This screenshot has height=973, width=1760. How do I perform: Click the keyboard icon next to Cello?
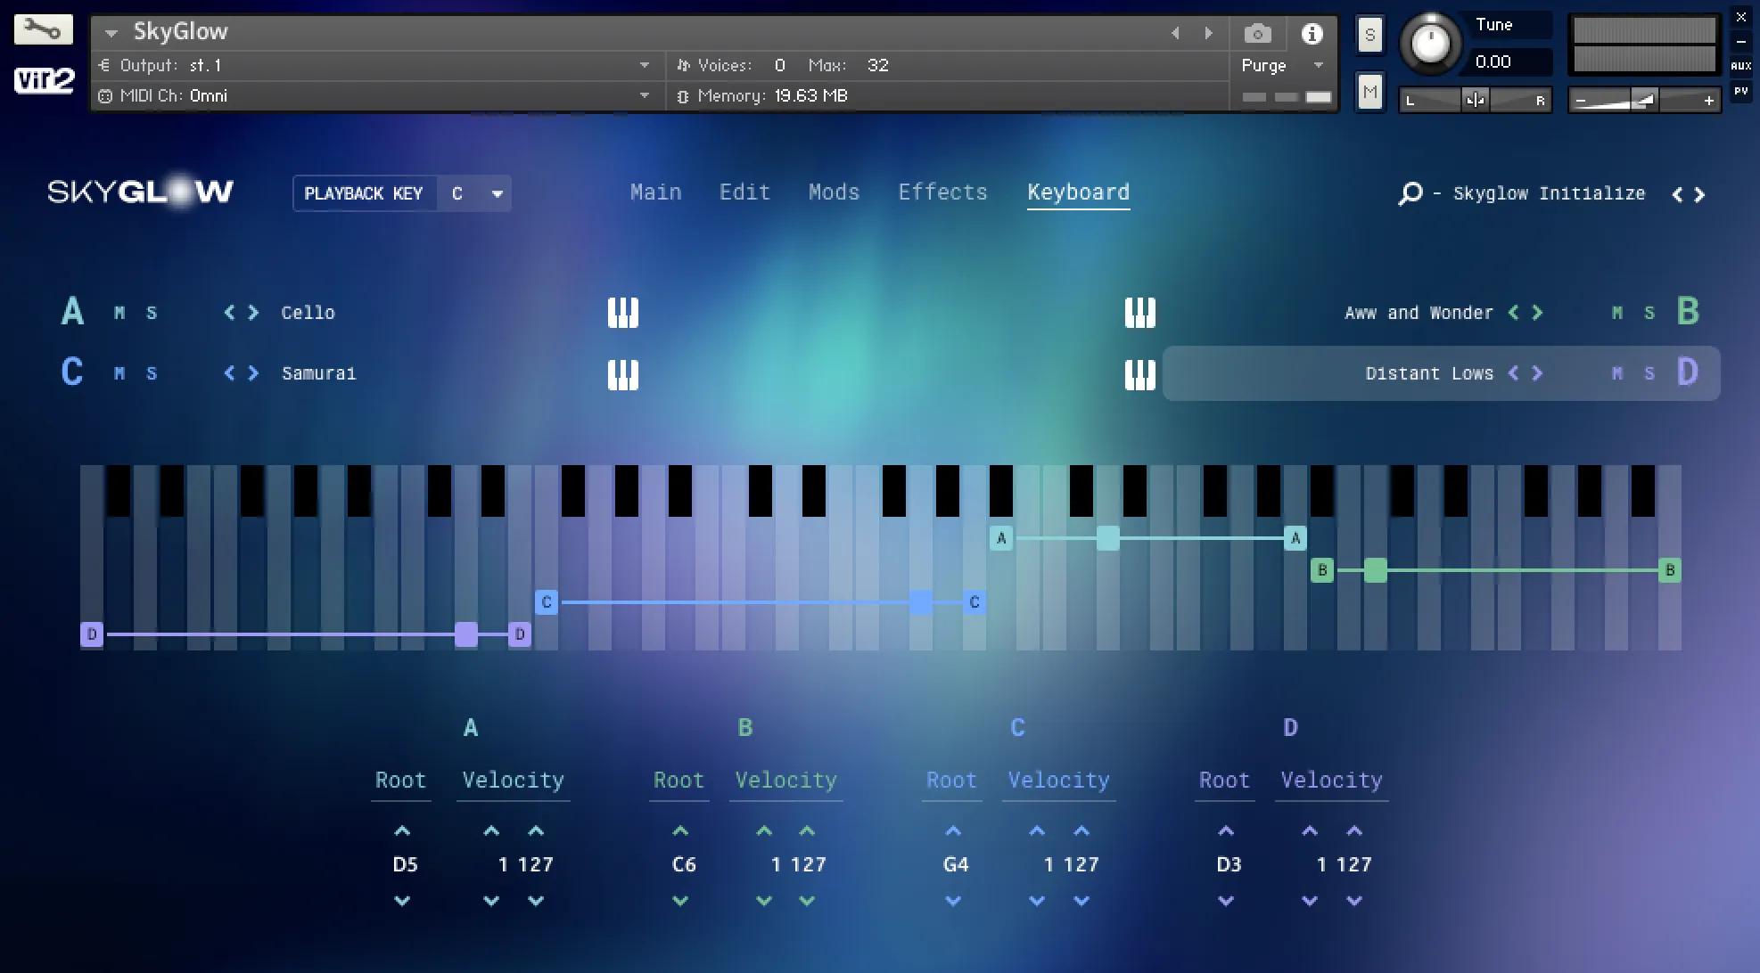tap(623, 312)
